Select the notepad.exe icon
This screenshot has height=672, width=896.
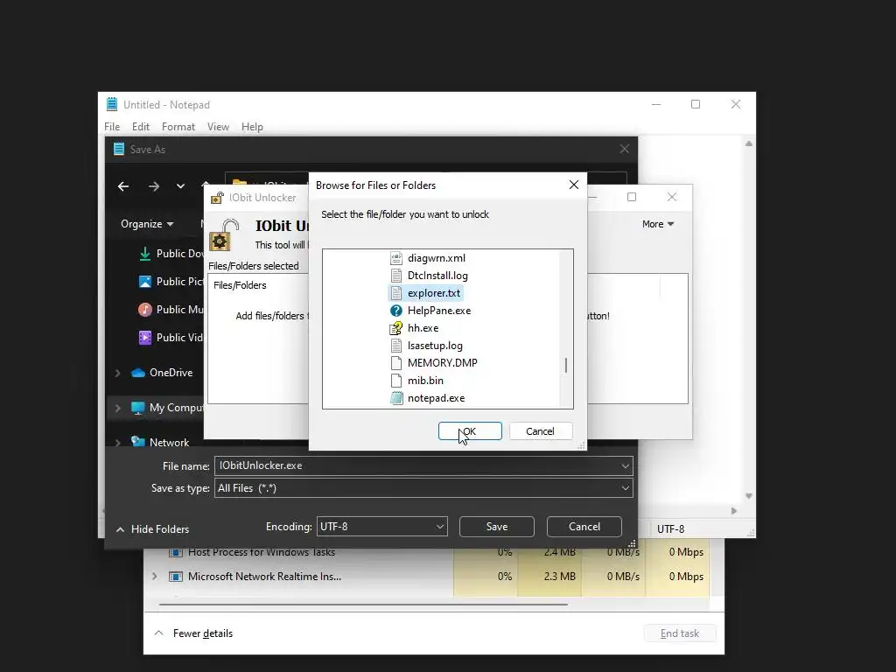(396, 398)
